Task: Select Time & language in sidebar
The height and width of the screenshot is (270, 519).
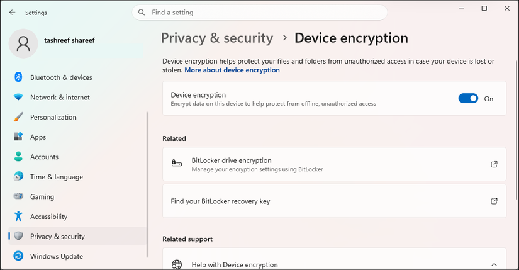Action: (x=56, y=177)
